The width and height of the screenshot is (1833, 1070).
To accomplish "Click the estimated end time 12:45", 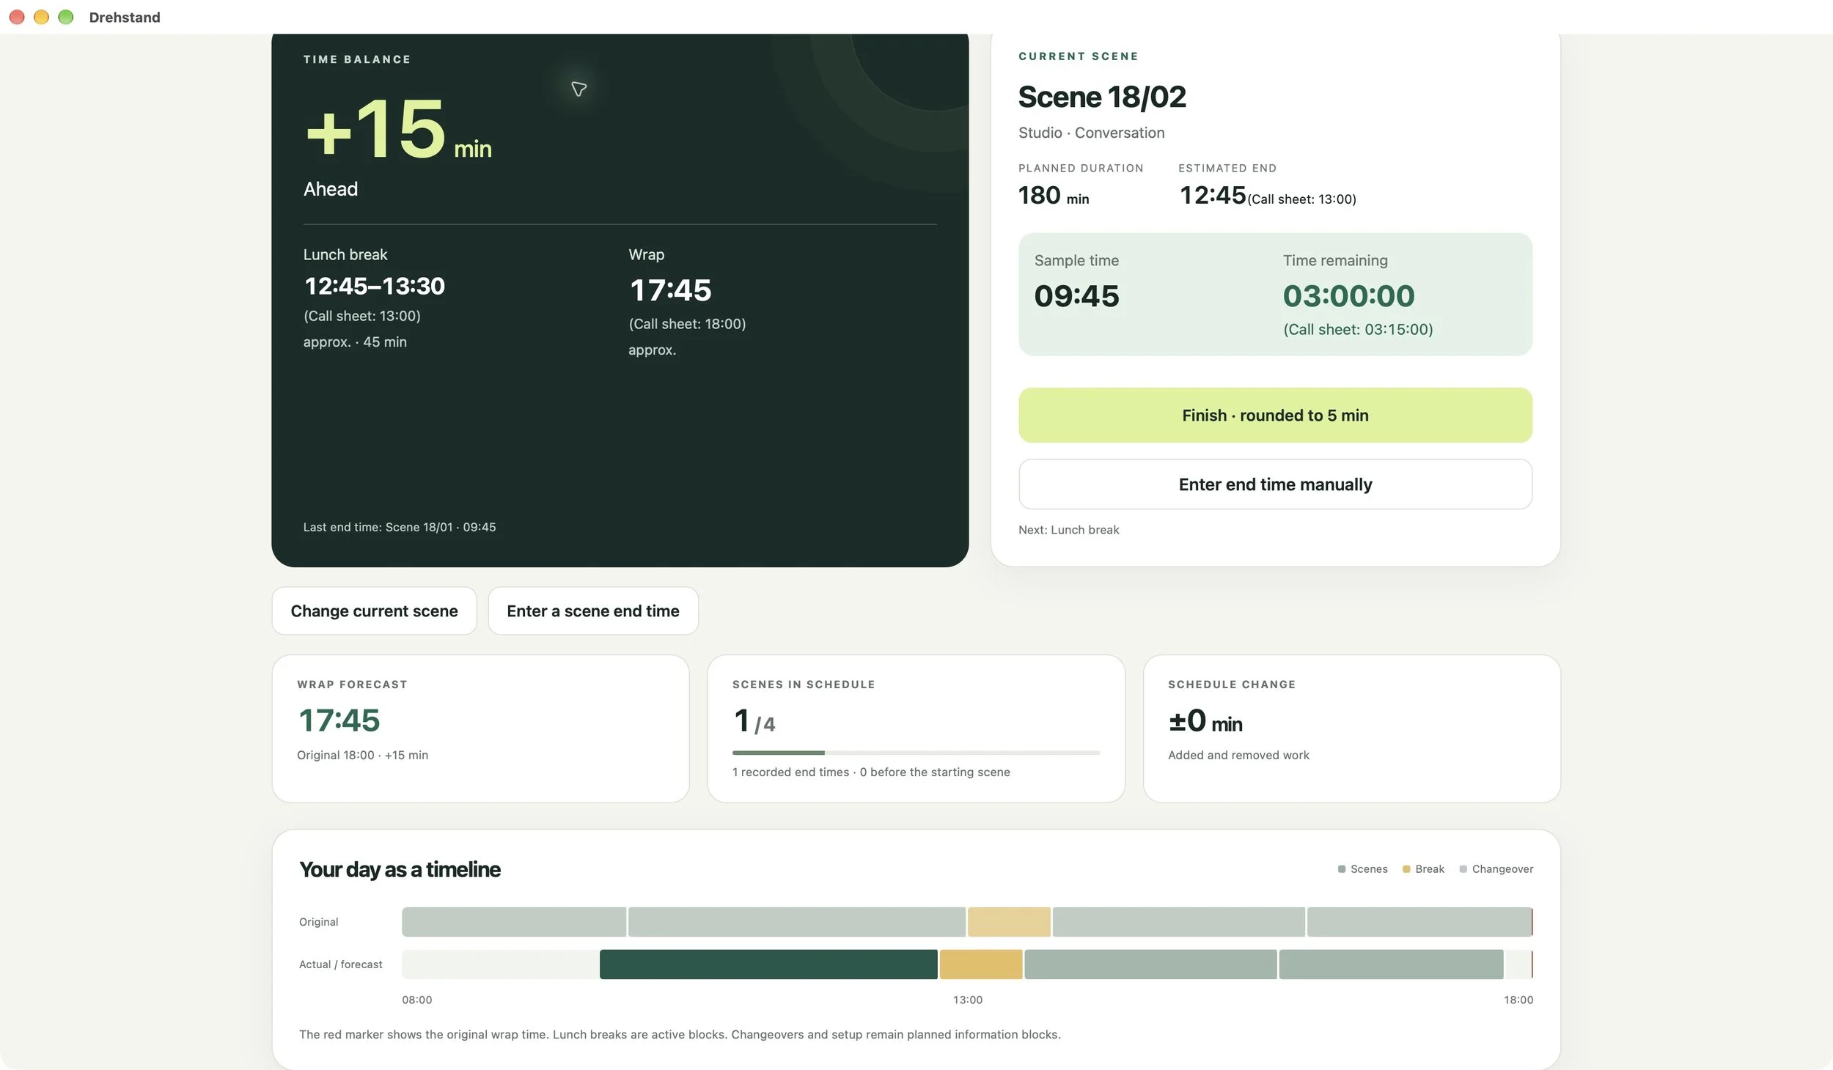I will pos(1212,195).
